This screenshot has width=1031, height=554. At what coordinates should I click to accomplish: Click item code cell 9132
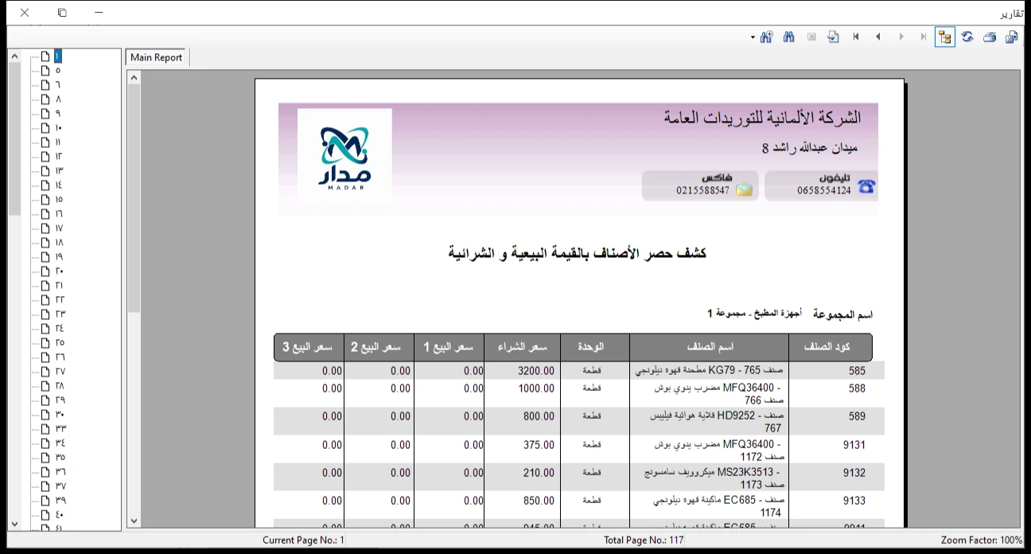(854, 473)
